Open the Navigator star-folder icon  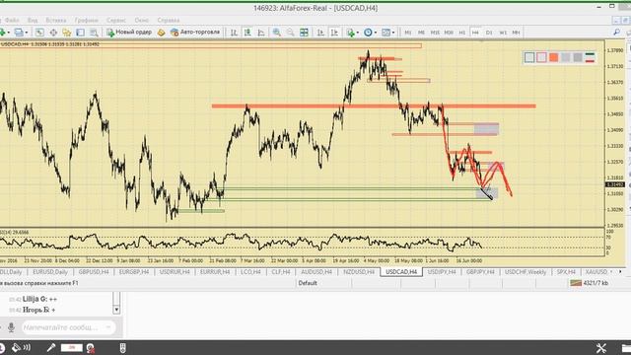(67, 33)
